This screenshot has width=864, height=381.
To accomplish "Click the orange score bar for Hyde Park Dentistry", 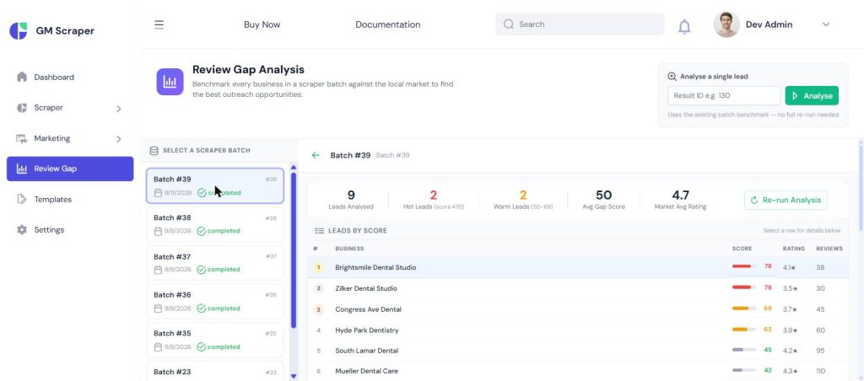I will click(744, 330).
